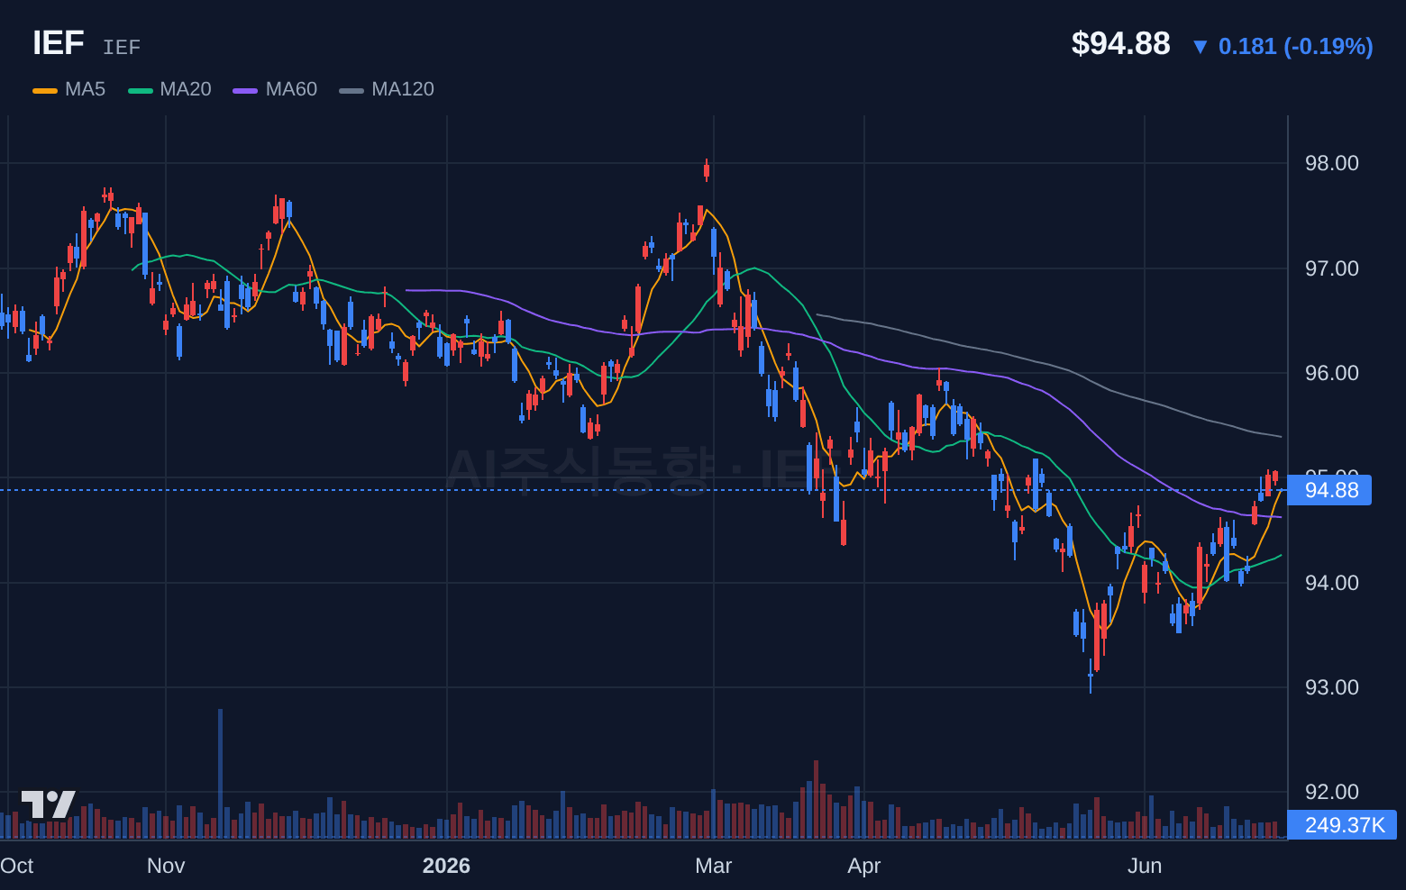Click the green MA20 color swatch
The image size is (1406, 890).
coord(141,90)
